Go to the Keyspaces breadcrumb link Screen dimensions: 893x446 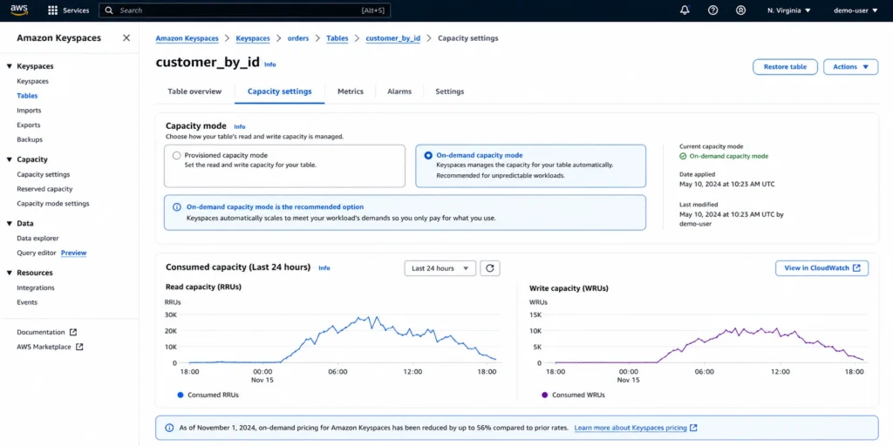253,38
